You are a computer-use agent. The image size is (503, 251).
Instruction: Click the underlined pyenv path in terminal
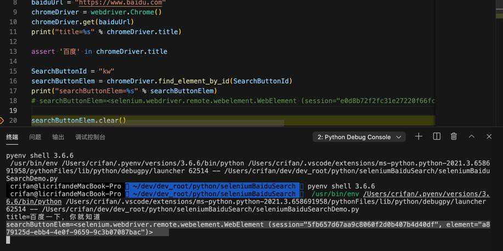coord(426,194)
